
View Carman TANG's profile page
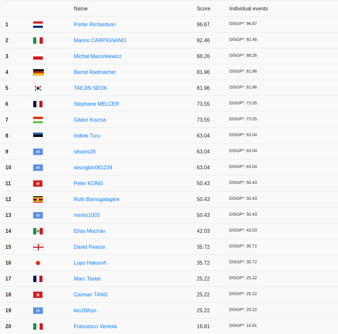91,295
